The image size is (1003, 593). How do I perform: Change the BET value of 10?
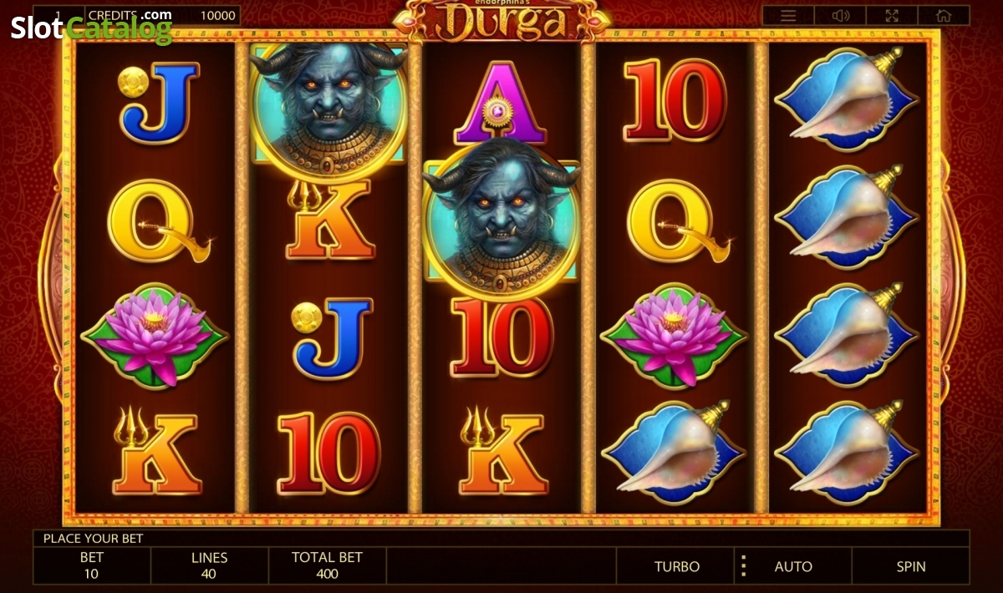92,566
